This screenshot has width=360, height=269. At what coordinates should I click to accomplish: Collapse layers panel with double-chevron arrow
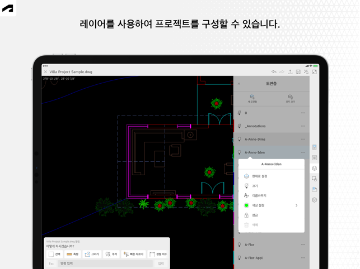click(x=239, y=84)
